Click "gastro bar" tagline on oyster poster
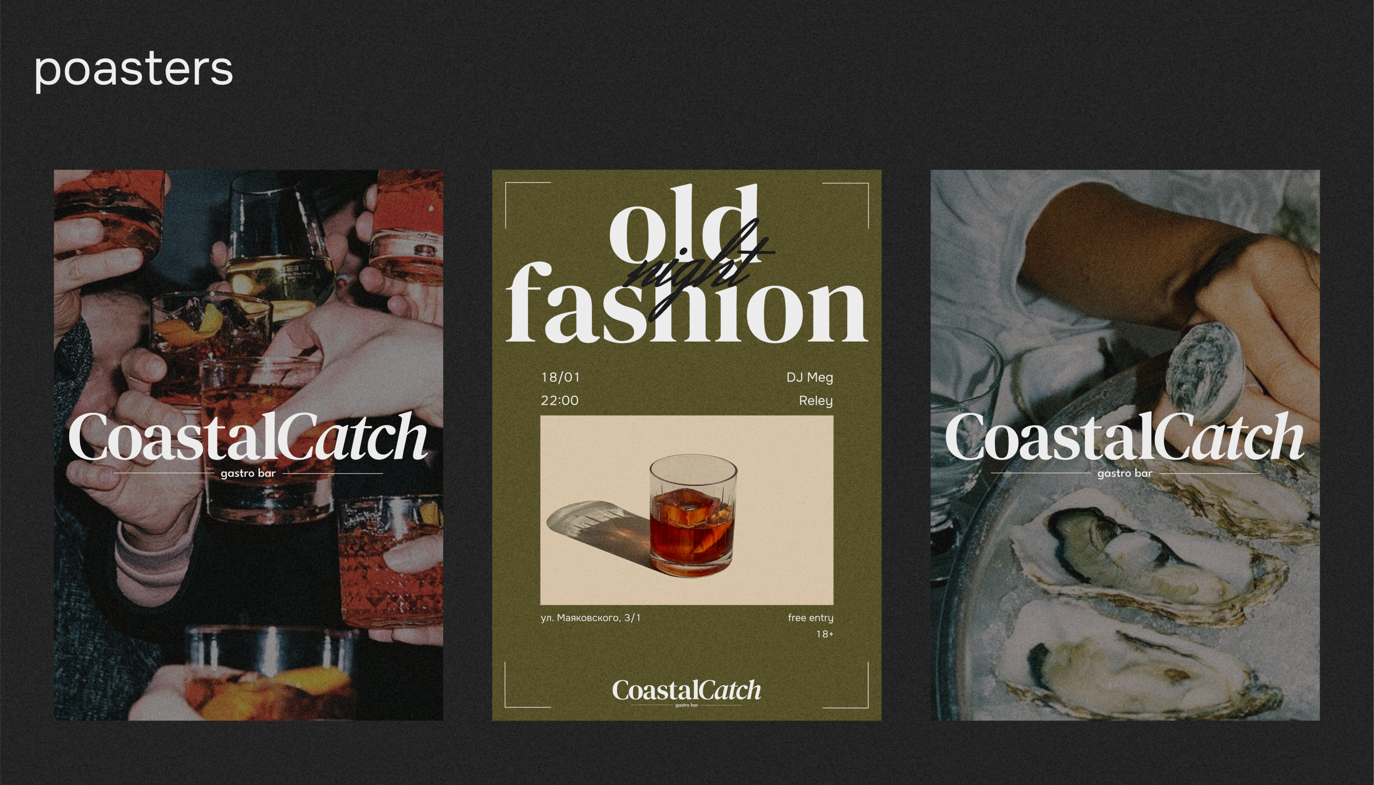This screenshot has height=785, width=1374. pyautogui.click(x=1125, y=473)
